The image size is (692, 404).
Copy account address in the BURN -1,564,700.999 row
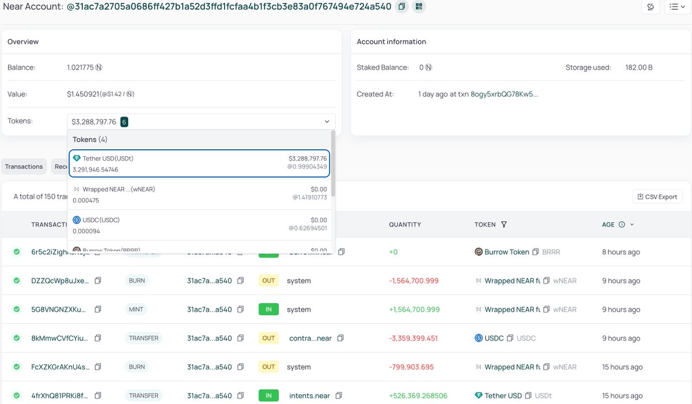pos(240,281)
